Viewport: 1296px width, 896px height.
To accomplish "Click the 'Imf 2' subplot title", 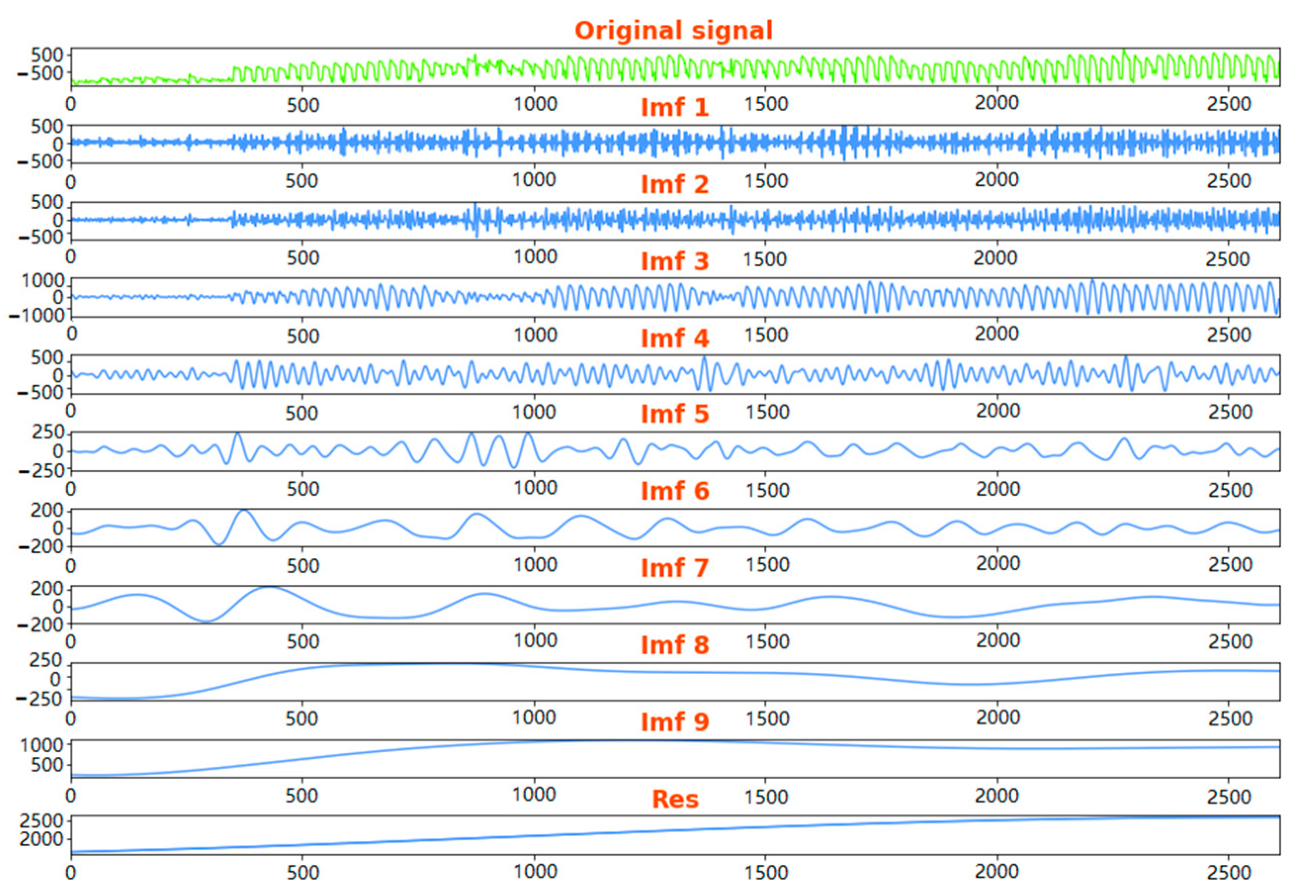I will click(675, 184).
